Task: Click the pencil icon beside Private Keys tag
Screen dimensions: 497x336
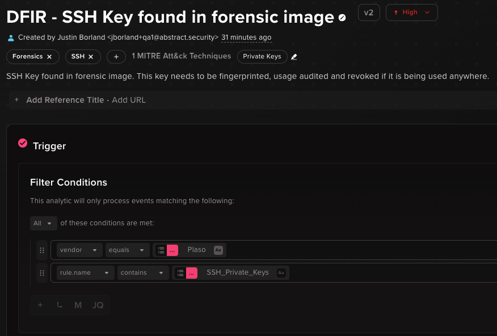Action: coord(294,57)
